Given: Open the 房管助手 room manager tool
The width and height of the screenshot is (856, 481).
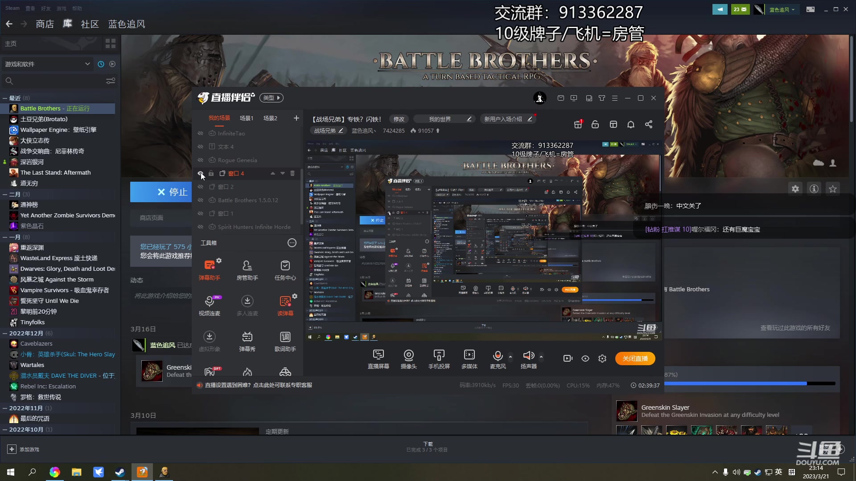Looking at the screenshot, I should point(247,269).
